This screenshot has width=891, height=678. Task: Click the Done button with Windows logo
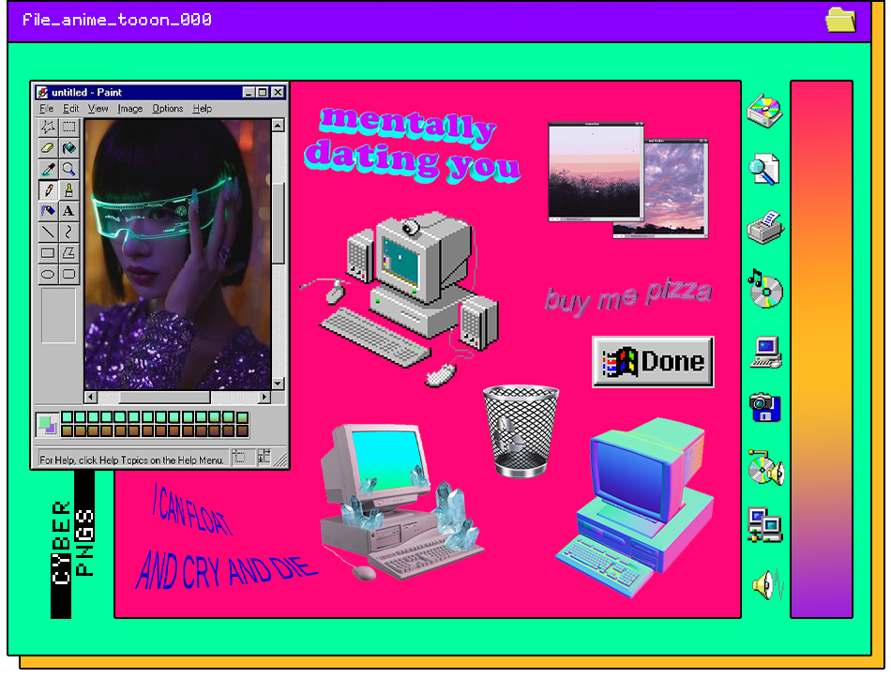point(653,361)
